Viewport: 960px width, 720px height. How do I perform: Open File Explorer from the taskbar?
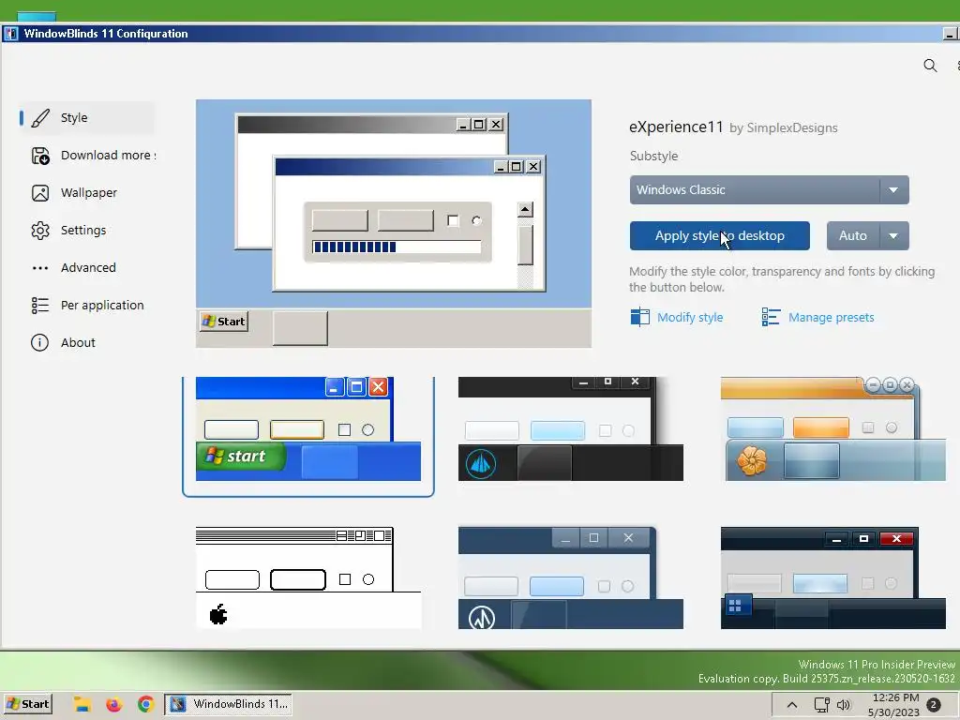(x=82, y=704)
